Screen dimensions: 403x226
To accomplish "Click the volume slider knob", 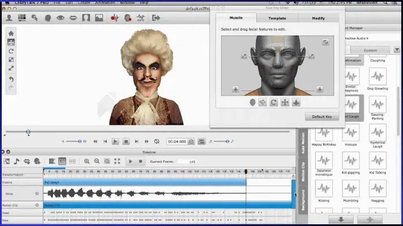I will click(x=80, y=141).
